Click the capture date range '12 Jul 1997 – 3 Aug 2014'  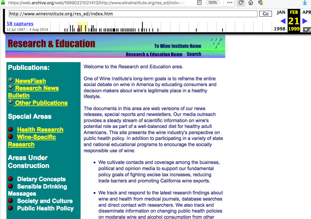click(27, 30)
